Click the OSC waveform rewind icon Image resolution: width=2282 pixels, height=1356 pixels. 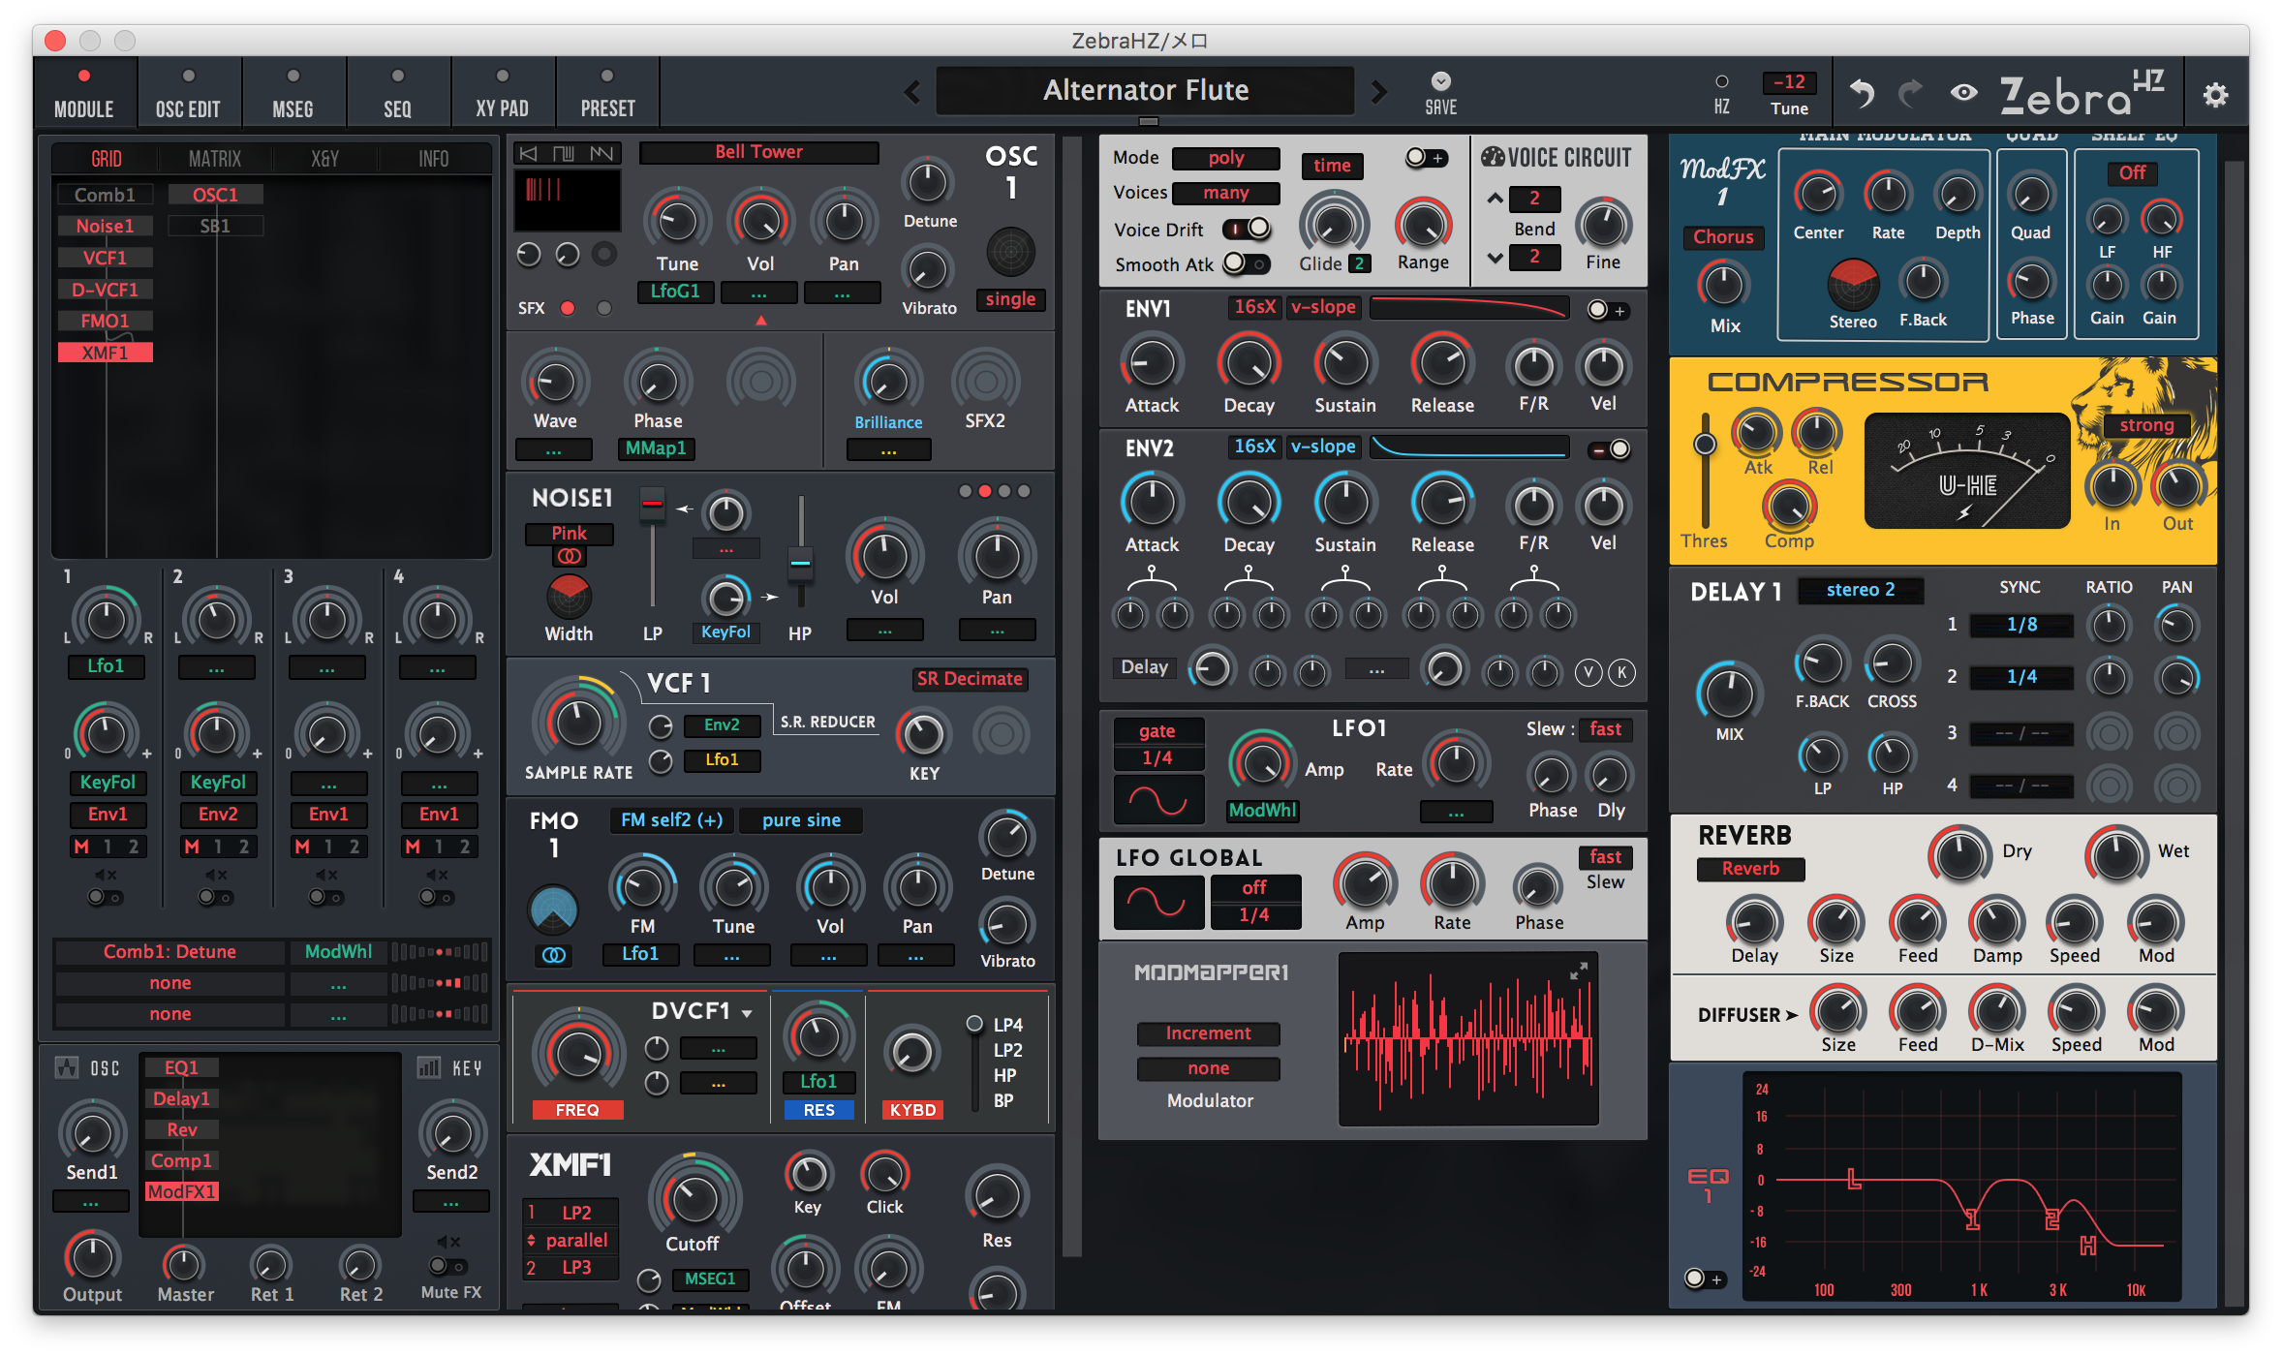coord(528,153)
